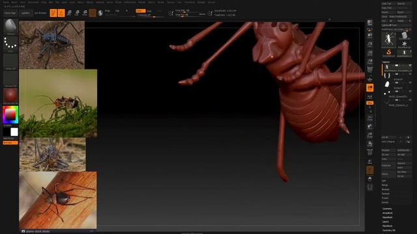417x234 pixels.
Task: Click the Gizmo 3D button
Action: tap(93, 13)
